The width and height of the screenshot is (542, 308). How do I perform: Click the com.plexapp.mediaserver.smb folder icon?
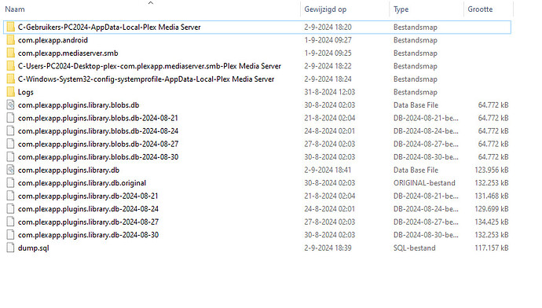tap(11, 53)
